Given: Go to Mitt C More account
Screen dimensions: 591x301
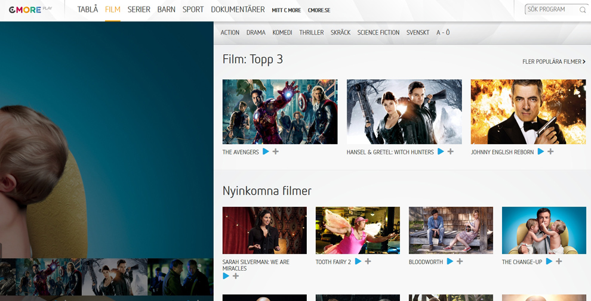Looking at the screenshot, I should tap(286, 10).
